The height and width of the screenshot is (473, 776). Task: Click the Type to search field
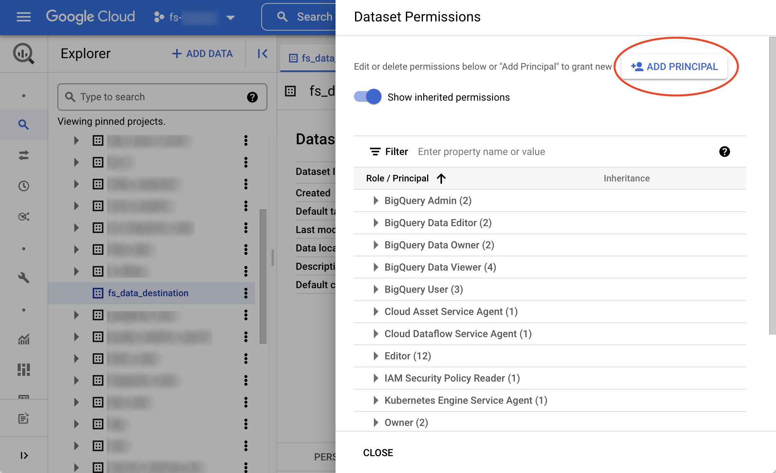pyautogui.click(x=162, y=97)
